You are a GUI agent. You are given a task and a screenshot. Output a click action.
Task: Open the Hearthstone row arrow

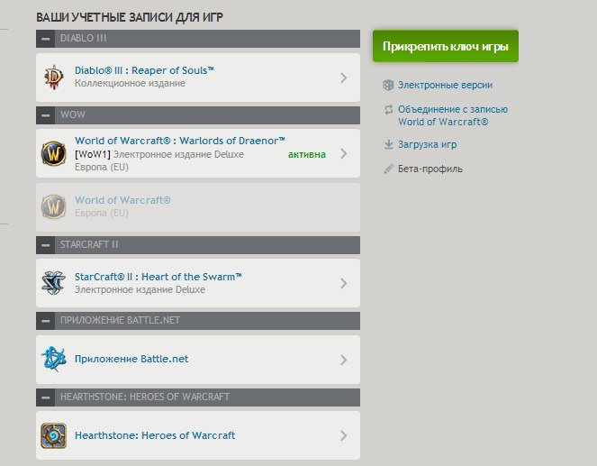(343, 435)
